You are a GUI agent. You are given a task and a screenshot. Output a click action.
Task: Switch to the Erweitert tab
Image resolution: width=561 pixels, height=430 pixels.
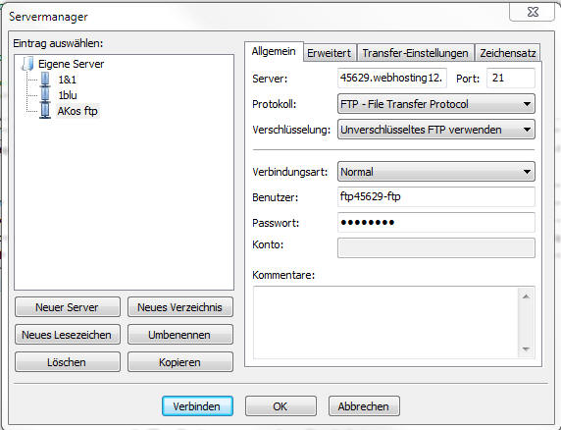coord(330,53)
